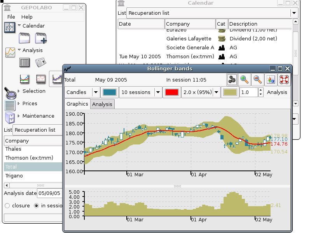Viewport: 311px width, 233px height.
Task: Increase the 1.0 stepper value
Action: coord(260,90)
